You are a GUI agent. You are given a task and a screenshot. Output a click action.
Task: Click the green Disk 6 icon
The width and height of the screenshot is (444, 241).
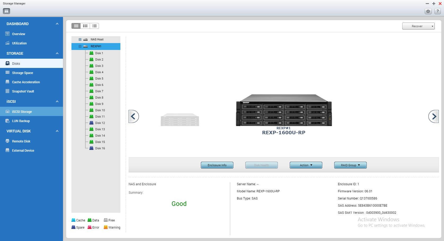coord(91,85)
